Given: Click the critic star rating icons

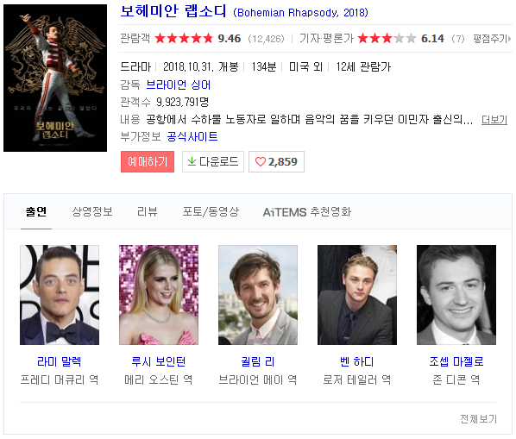Looking at the screenshot, I should click(x=387, y=39).
